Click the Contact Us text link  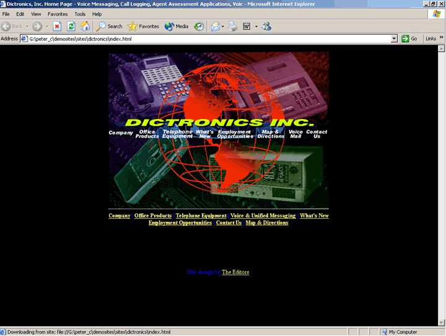click(x=229, y=223)
